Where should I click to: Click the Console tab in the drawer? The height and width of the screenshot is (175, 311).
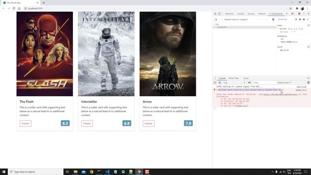(x=222, y=78)
